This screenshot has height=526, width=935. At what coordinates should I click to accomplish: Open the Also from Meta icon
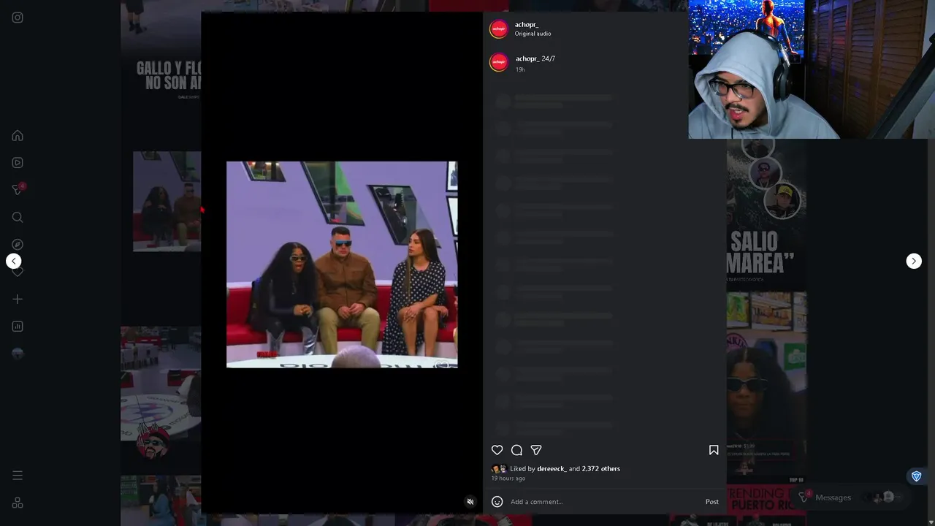point(18,503)
